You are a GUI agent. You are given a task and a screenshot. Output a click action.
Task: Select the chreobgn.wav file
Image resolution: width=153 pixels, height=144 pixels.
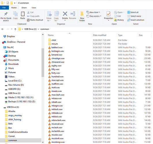click(x=58, y=58)
